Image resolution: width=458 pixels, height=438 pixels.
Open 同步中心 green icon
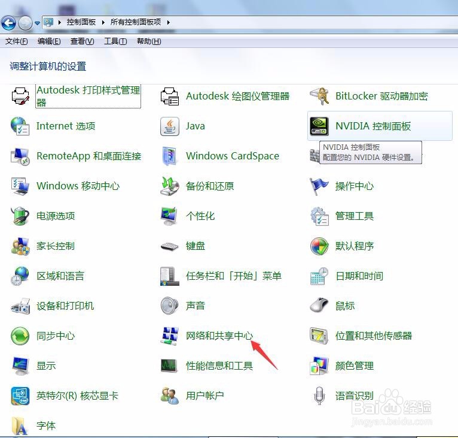tap(20, 336)
